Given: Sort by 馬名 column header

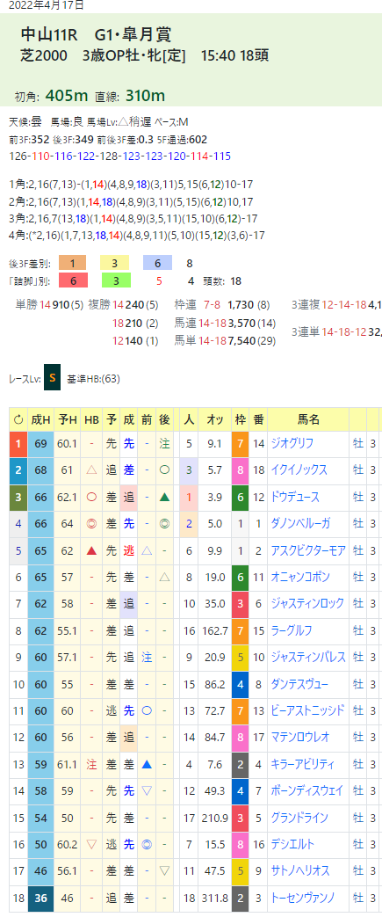Looking at the screenshot, I should 309,419.
